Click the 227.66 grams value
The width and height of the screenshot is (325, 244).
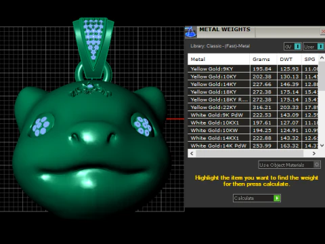coord(262,84)
